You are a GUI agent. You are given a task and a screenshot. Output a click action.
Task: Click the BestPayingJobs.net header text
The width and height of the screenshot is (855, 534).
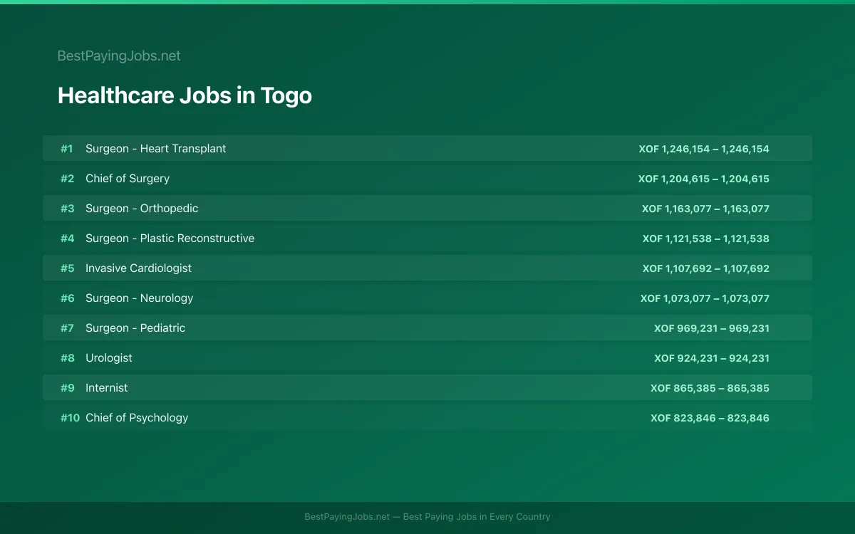tap(119, 56)
